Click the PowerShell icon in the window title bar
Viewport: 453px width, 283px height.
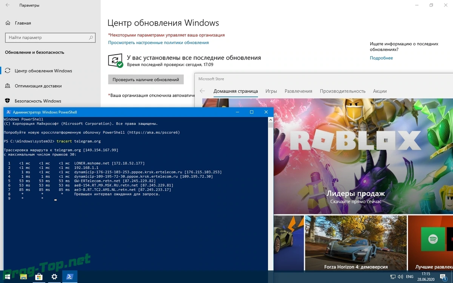point(8,112)
